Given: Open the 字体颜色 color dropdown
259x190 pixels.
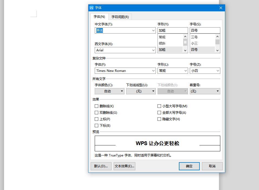Looking at the screenshot, I should point(110,91).
